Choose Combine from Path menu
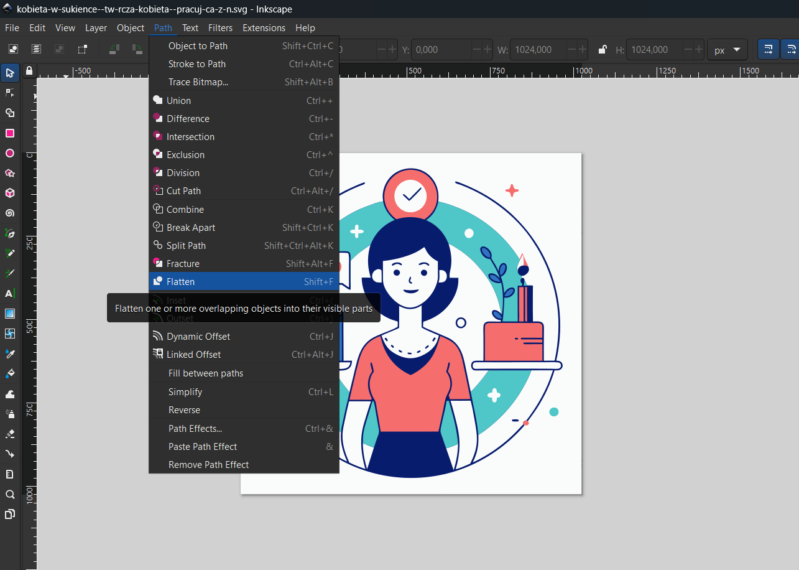This screenshot has width=799, height=570. coord(244,210)
